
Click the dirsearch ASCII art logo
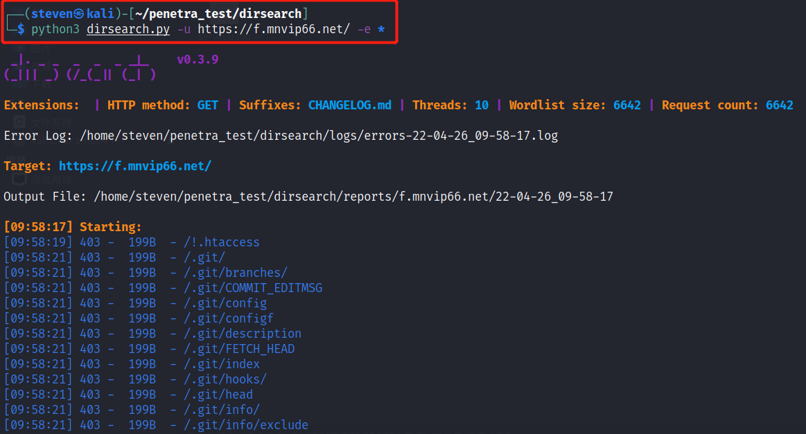80,68
